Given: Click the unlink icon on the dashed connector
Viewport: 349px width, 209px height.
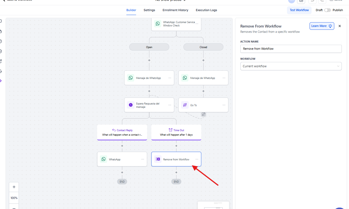Looking at the screenshot, I should click(203, 114).
